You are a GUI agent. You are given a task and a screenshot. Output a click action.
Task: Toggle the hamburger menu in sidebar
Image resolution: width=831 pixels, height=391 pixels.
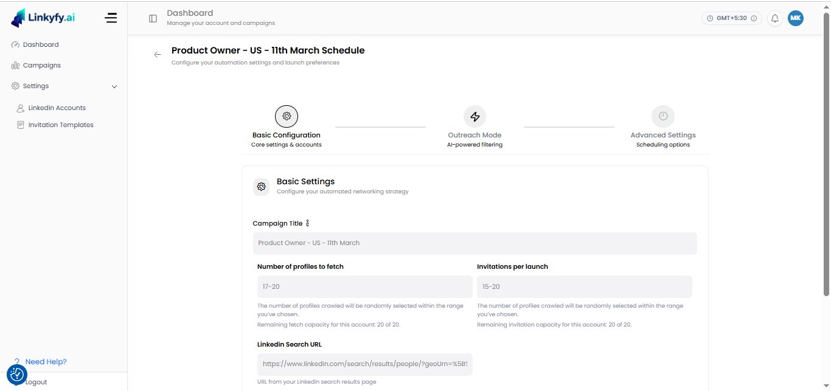click(x=111, y=18)
